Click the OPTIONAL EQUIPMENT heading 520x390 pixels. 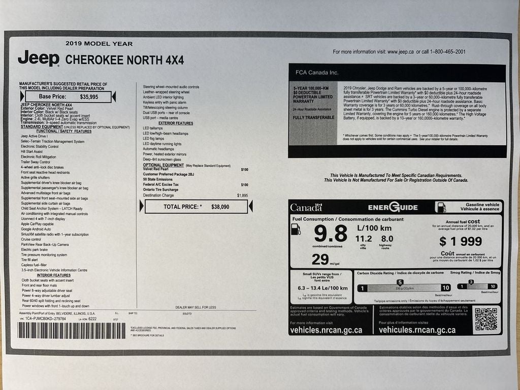point(163,165)
